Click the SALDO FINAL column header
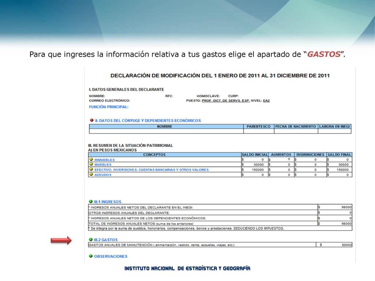The height and width of the screenshot is (281, 375). pyautogui.click(x=339, y=155)
